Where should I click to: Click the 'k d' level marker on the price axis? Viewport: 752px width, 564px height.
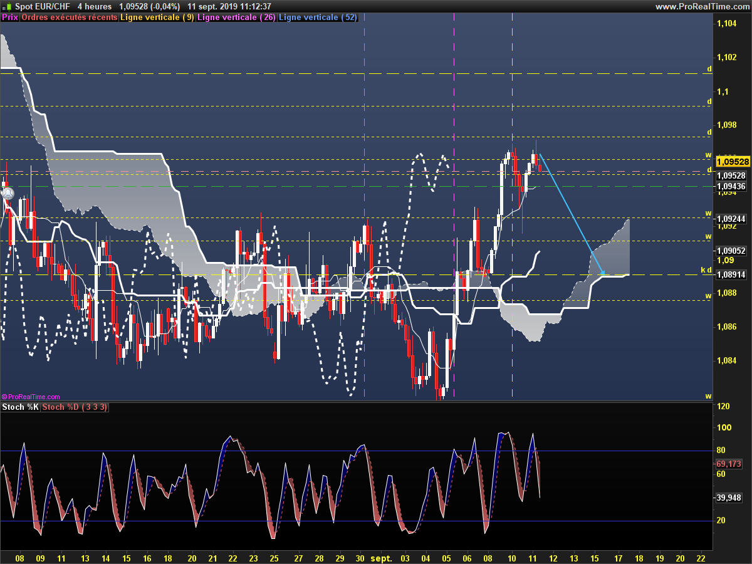706,270
